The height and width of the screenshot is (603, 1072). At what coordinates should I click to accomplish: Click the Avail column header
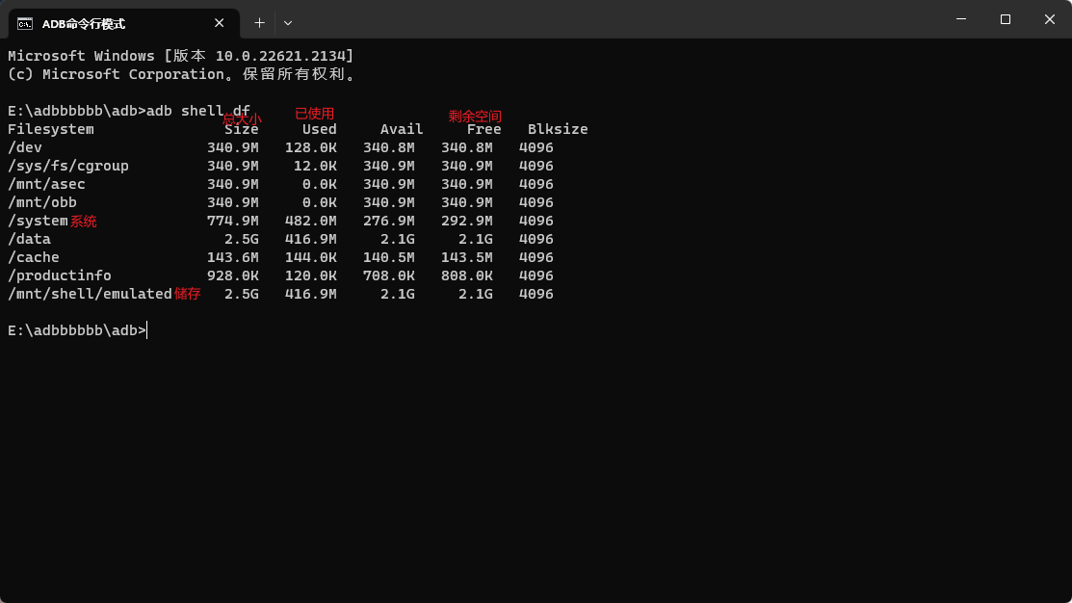(402, 129)
